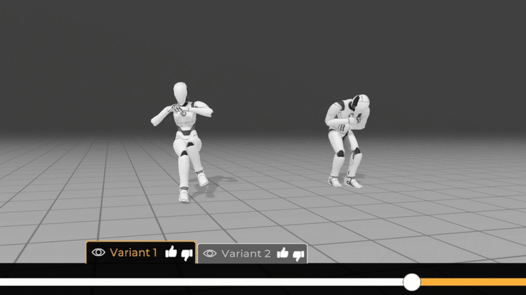Like Variant 2 with thumbs up
Image resolution: width=526 pixels, height=295 pixels.
coord(283,254)
